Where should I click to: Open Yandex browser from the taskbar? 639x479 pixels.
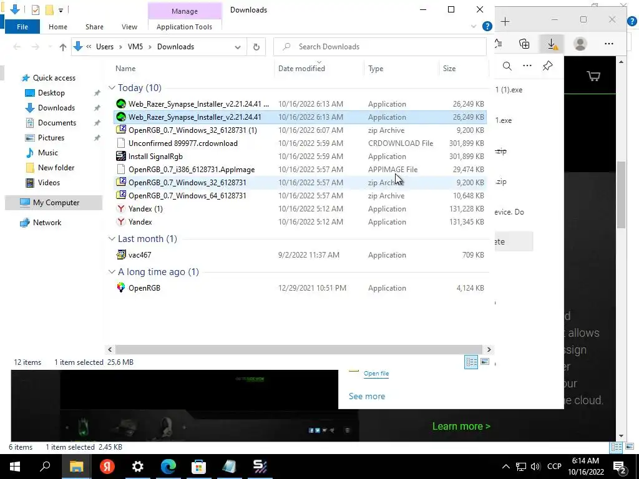tap(107, 467)
